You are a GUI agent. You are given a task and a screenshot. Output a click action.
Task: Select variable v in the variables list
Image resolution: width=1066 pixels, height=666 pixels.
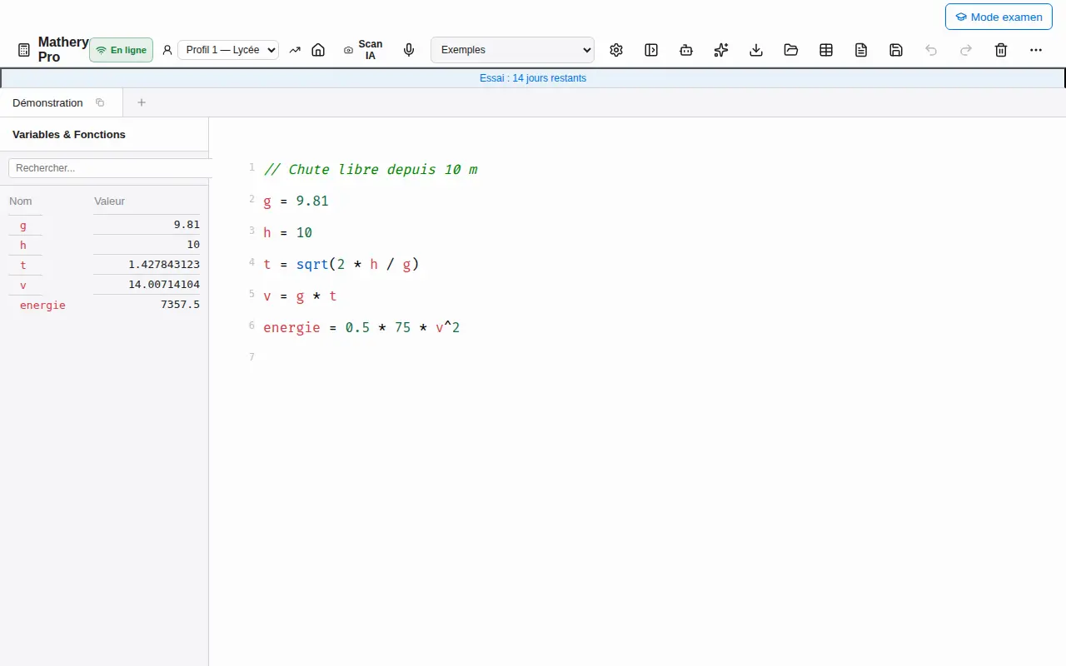[23, 285]
